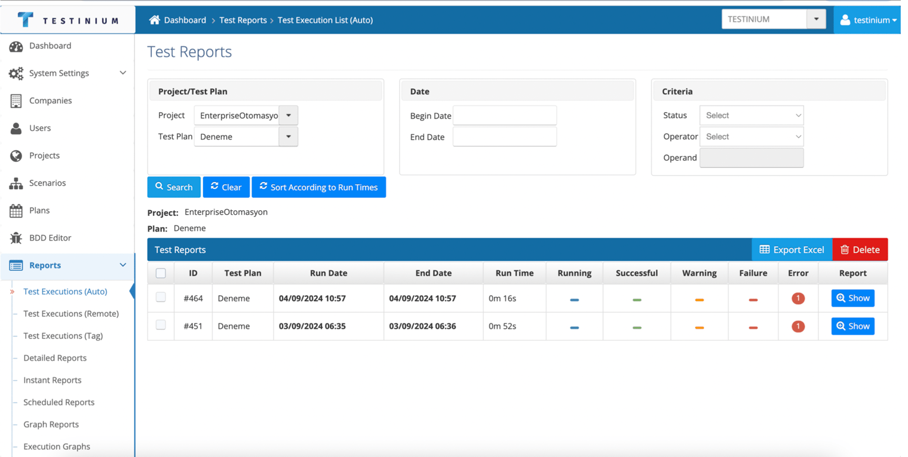Click the Reports list icon in sidebar
The height and width of the screenshot is (457, 908).
click(16, 265)
